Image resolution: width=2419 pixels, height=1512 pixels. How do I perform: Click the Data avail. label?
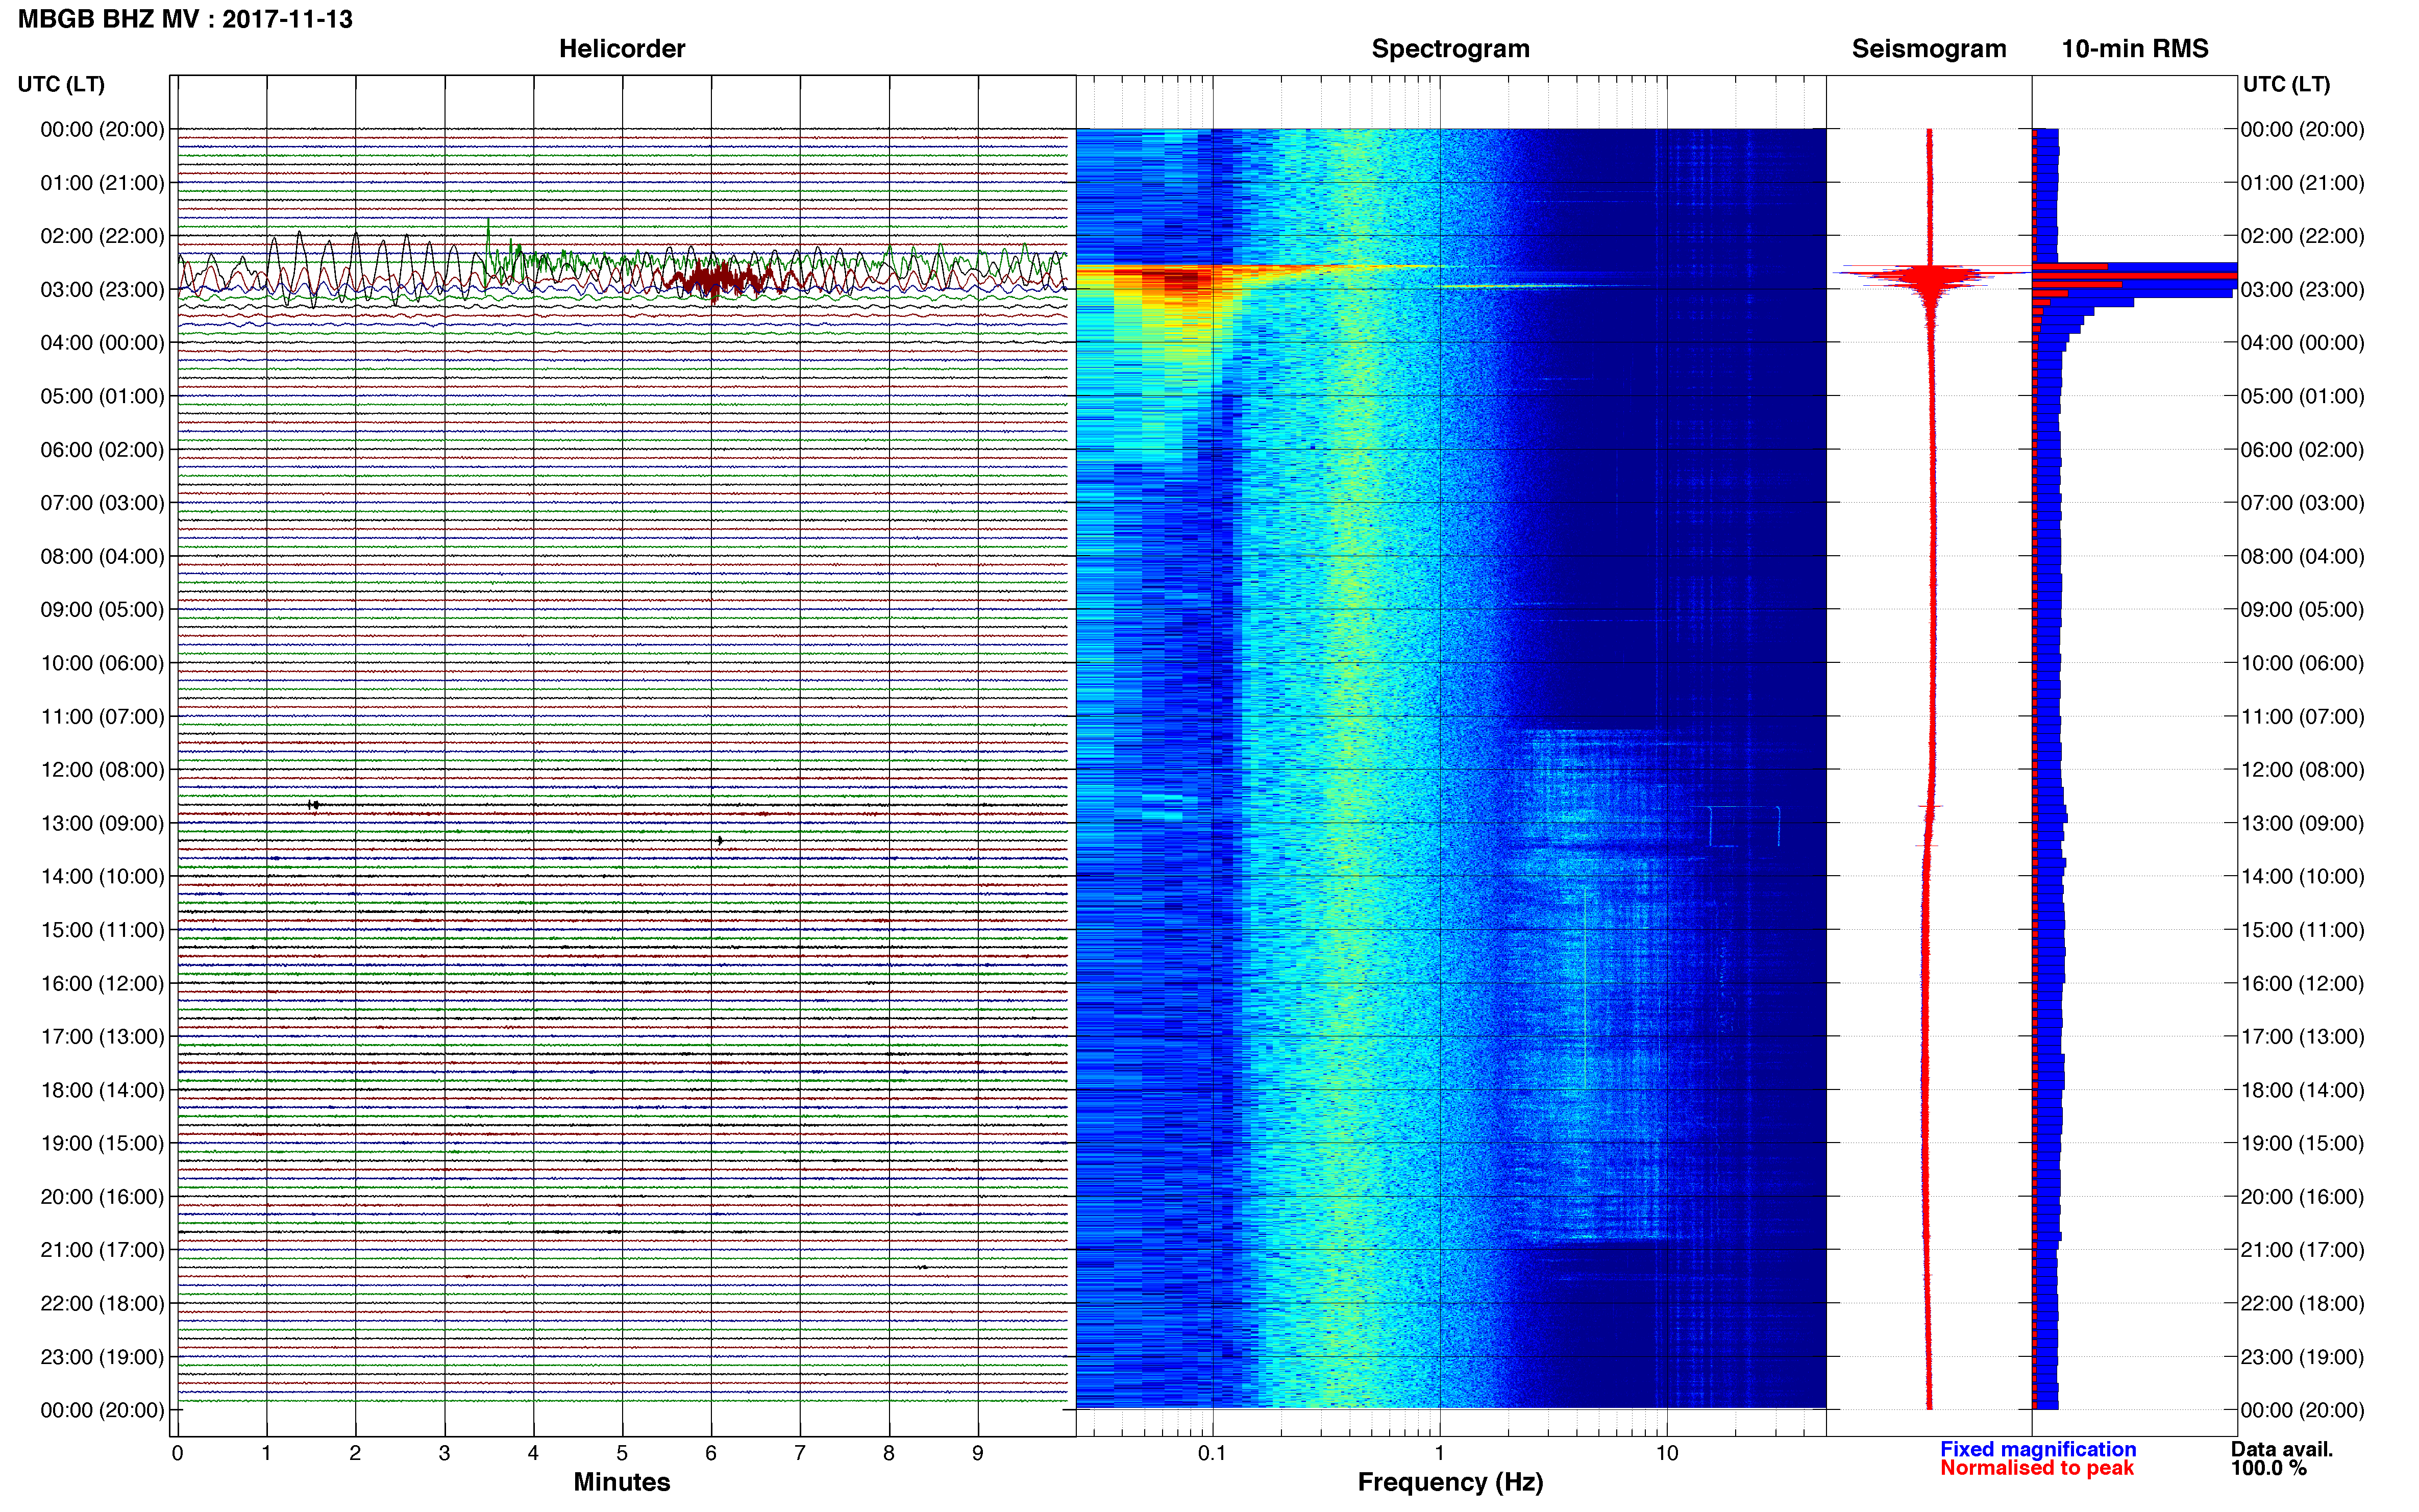click(x=2282, y=1449)
